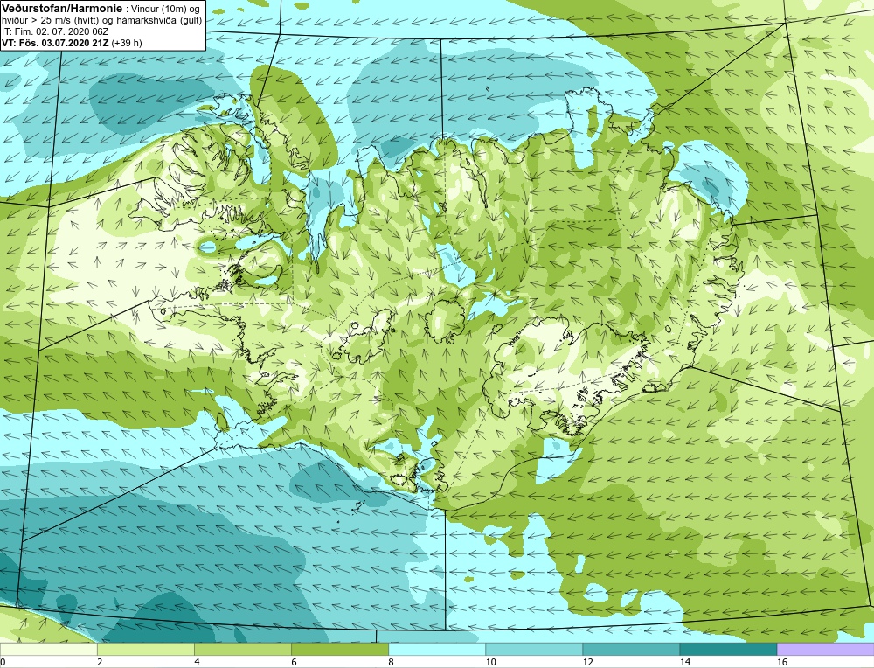Click the light green 2–4 m/s legend swatch

tap(145, 649)
